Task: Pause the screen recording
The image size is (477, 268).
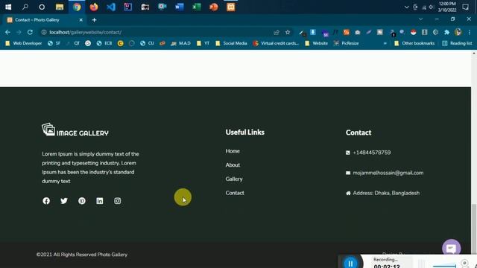Action: click(350, 263)
